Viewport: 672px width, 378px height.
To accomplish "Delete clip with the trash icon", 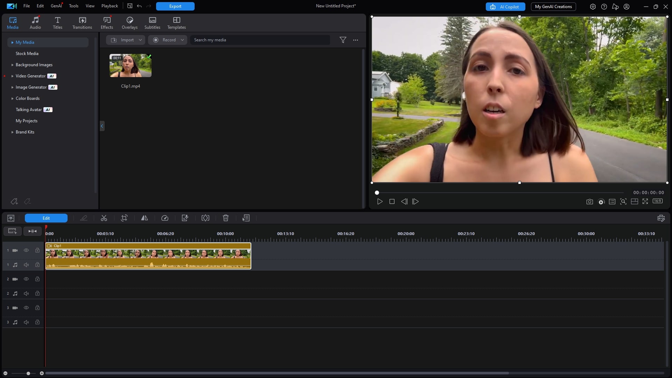I will click(x=226, y=218).
